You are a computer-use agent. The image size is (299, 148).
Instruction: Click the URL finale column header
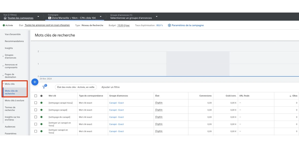click(244, 96)
